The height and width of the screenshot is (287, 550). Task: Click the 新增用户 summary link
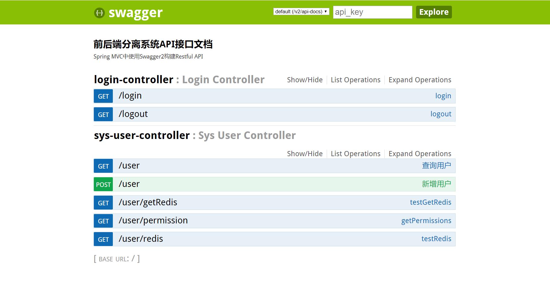tap(436, 184)
